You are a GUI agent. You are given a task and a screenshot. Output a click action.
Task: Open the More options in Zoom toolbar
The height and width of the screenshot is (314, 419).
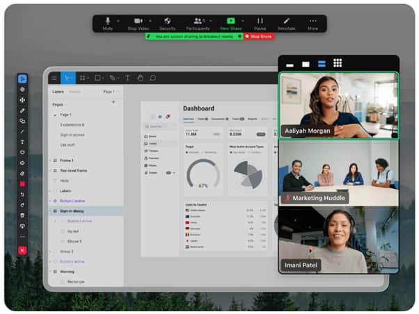(x=313, y=24)
